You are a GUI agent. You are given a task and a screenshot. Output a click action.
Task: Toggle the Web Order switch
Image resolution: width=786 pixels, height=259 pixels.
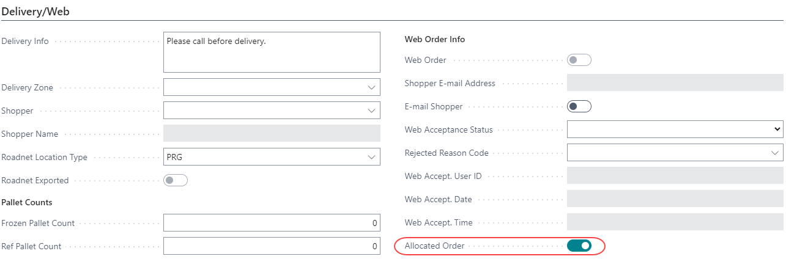tap(579, 60)
